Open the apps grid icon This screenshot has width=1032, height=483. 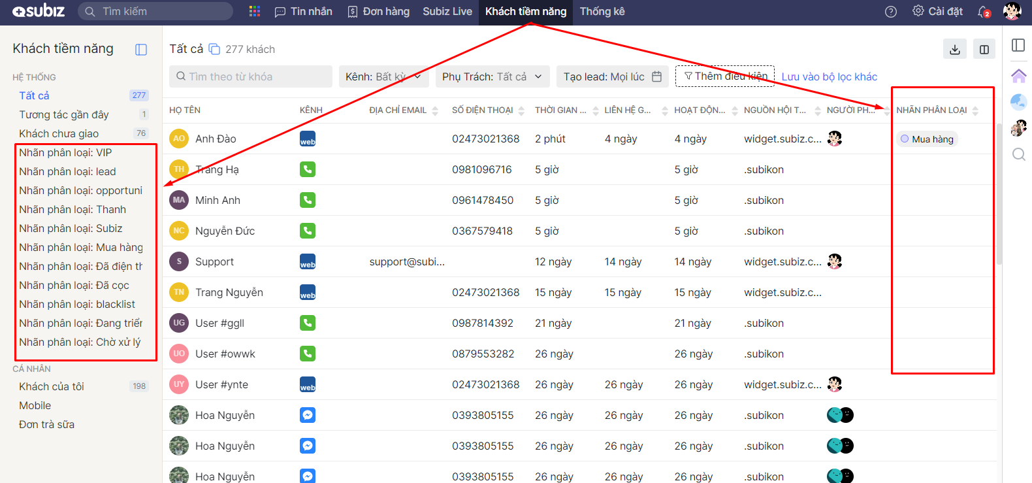255,12
